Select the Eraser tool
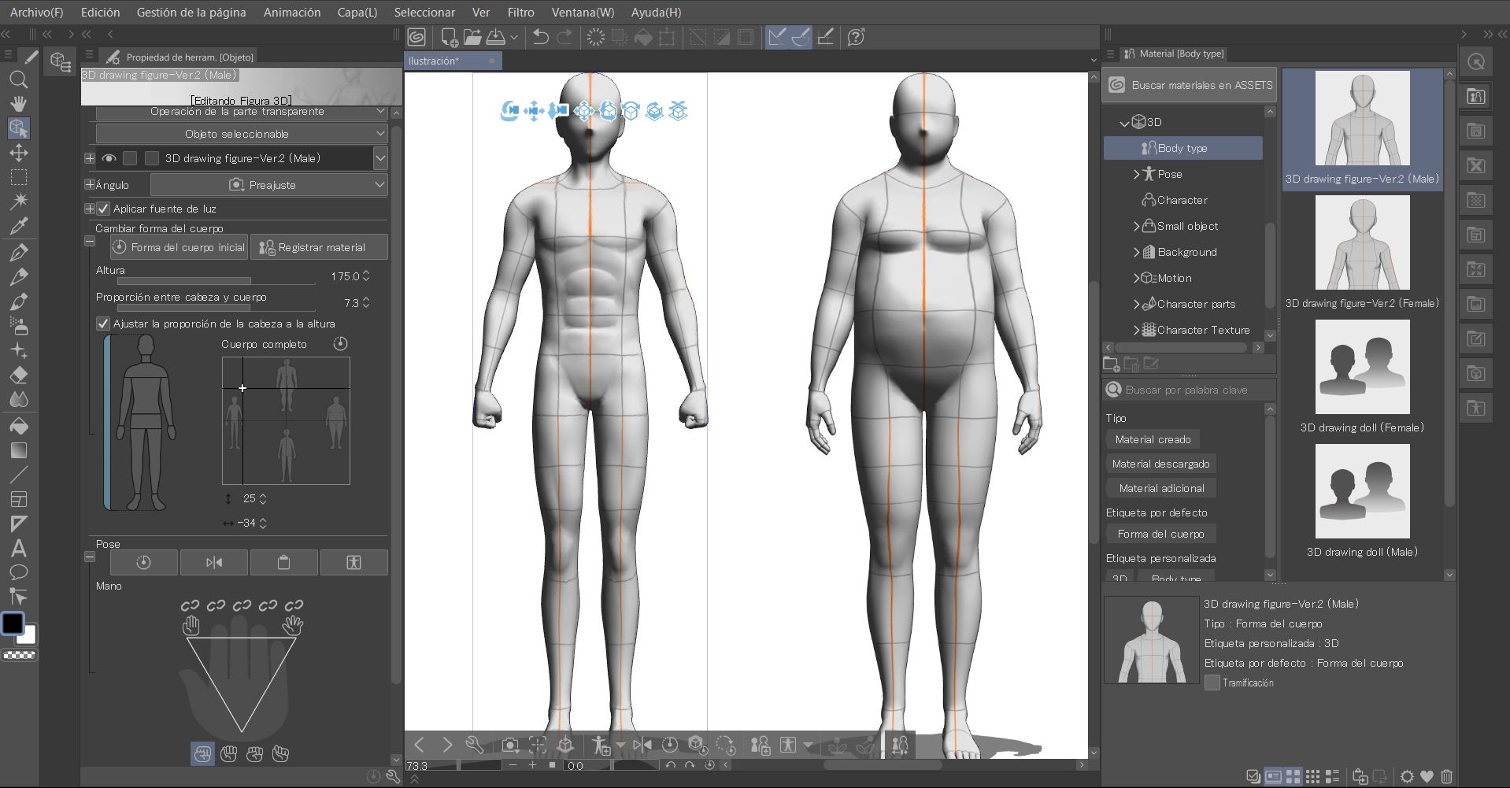This screenshot has height=788, width=1510. [18, 376]
